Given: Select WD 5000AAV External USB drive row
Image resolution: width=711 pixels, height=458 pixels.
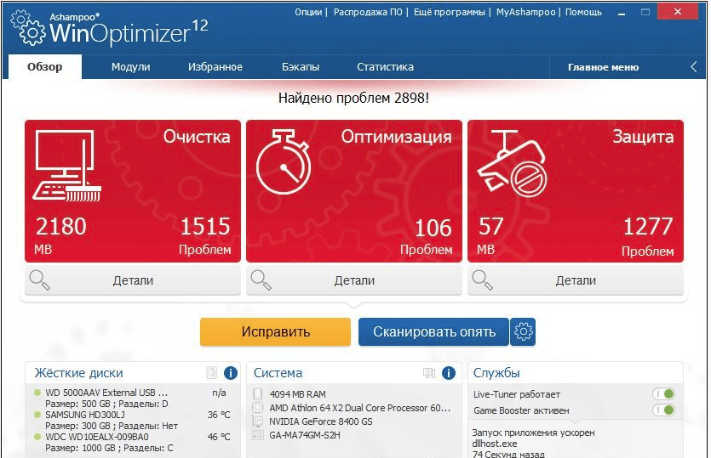Looking at the screenshot, I should [132, 398].
